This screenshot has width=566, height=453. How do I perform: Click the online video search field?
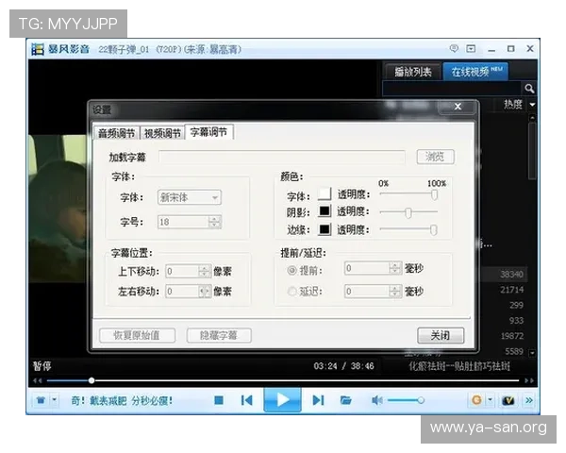tap(453, 88)
